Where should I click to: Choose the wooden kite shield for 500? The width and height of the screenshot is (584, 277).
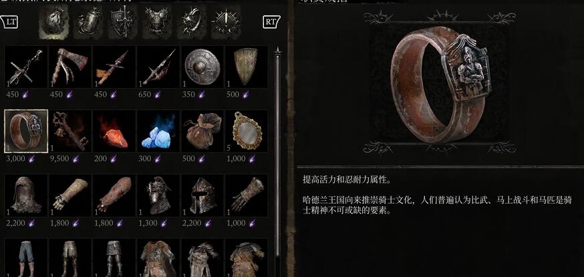click(246, 67)
